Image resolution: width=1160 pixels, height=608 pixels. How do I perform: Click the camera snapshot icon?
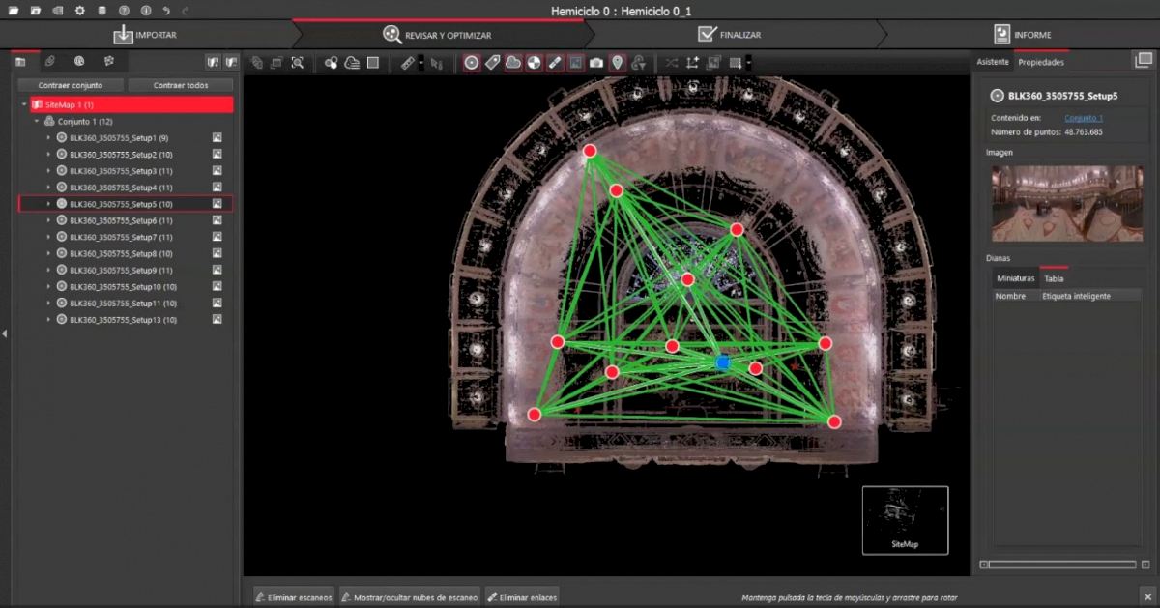point(596,63)
